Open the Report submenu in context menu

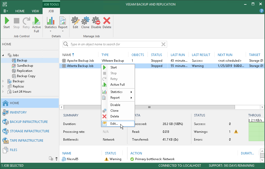tap(118, 98)
